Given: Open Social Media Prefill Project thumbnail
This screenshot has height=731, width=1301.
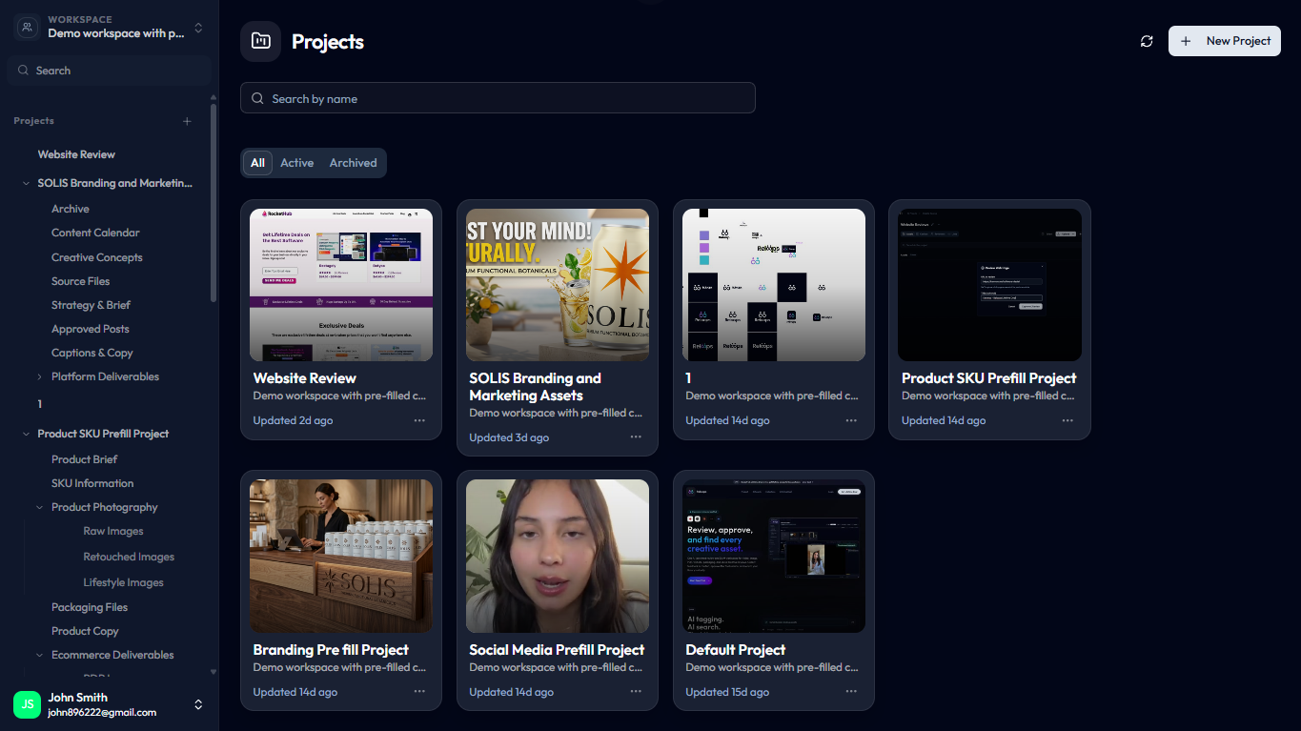Looking at the screenshot, I should click(558, 556).
